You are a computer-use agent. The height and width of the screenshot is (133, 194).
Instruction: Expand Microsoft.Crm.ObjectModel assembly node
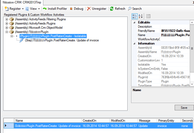[x=7, y=28]
